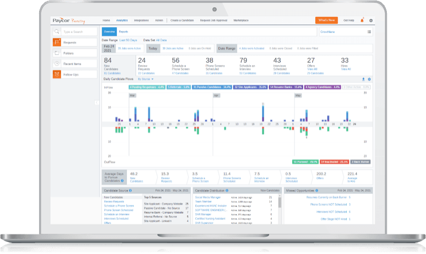
Task: Click the Type a Search input field
Action: 79,32
